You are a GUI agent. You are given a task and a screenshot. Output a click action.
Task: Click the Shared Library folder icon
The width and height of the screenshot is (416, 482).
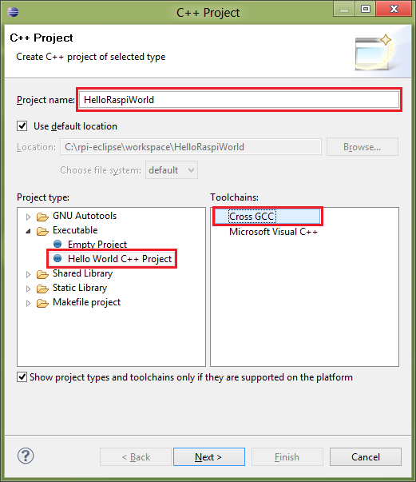coord(42,274)
